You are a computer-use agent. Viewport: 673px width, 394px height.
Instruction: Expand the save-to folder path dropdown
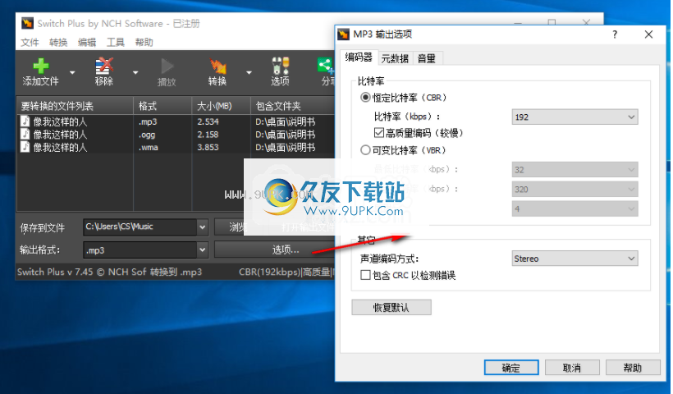[x=202, y=227]
